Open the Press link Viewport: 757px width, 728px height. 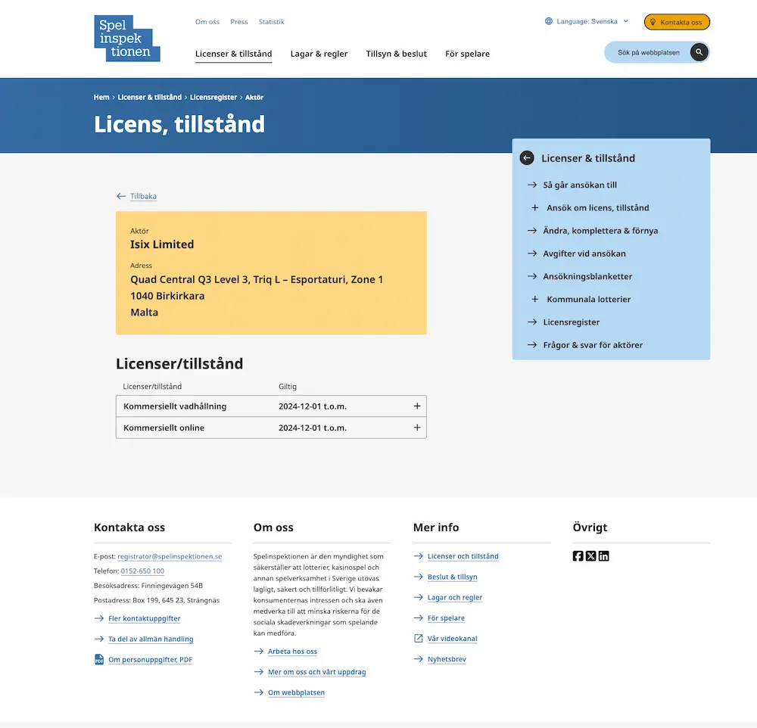pos(239,22)
